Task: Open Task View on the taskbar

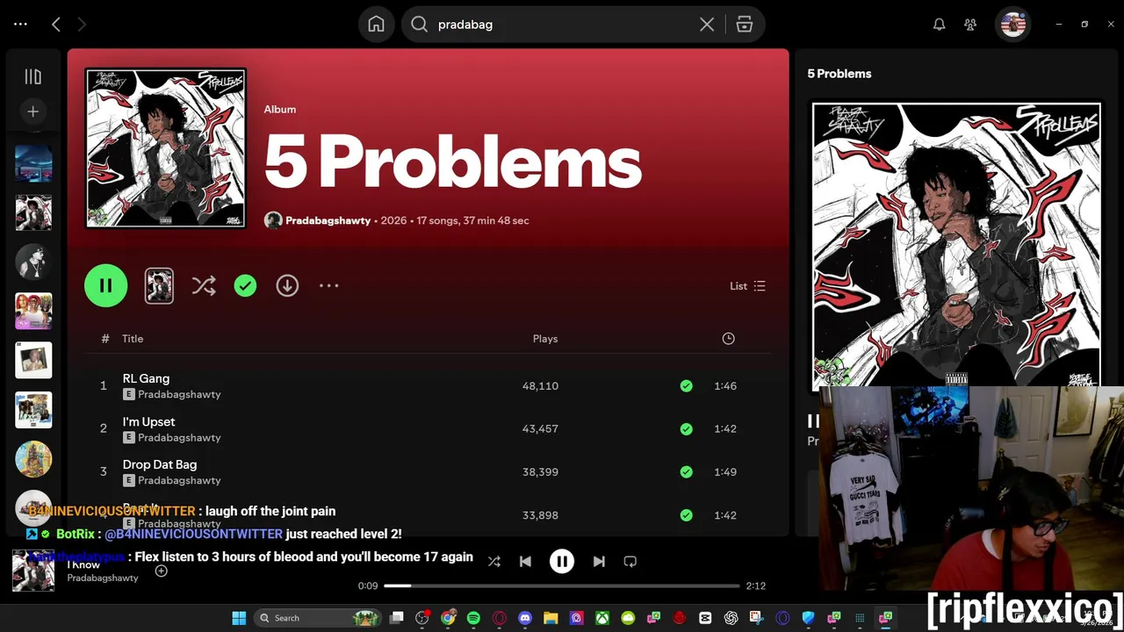Action: [x=397, y=618]
